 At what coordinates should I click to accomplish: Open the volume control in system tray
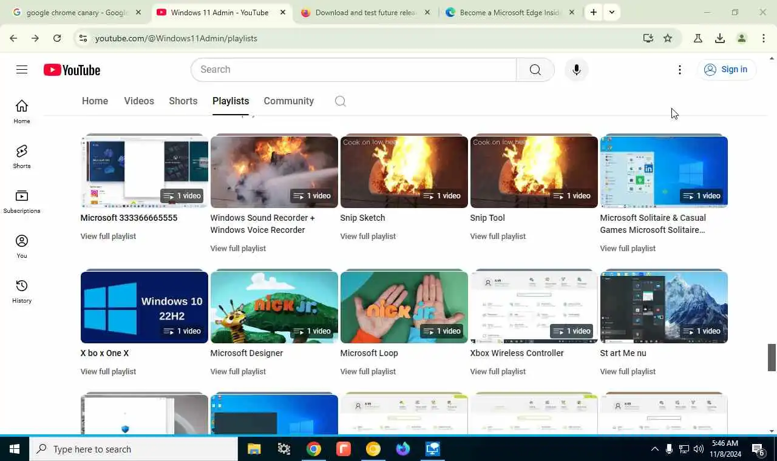click(x=699, y=449)
